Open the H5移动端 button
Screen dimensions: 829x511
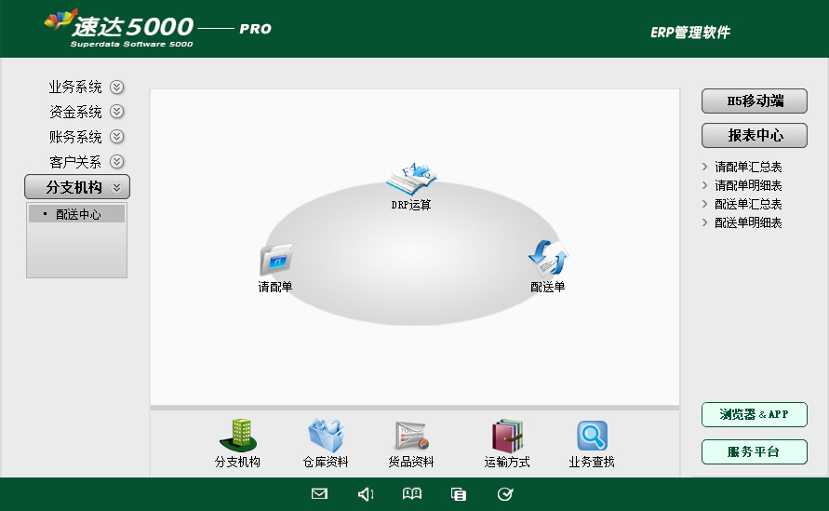[x=755, y=101]
